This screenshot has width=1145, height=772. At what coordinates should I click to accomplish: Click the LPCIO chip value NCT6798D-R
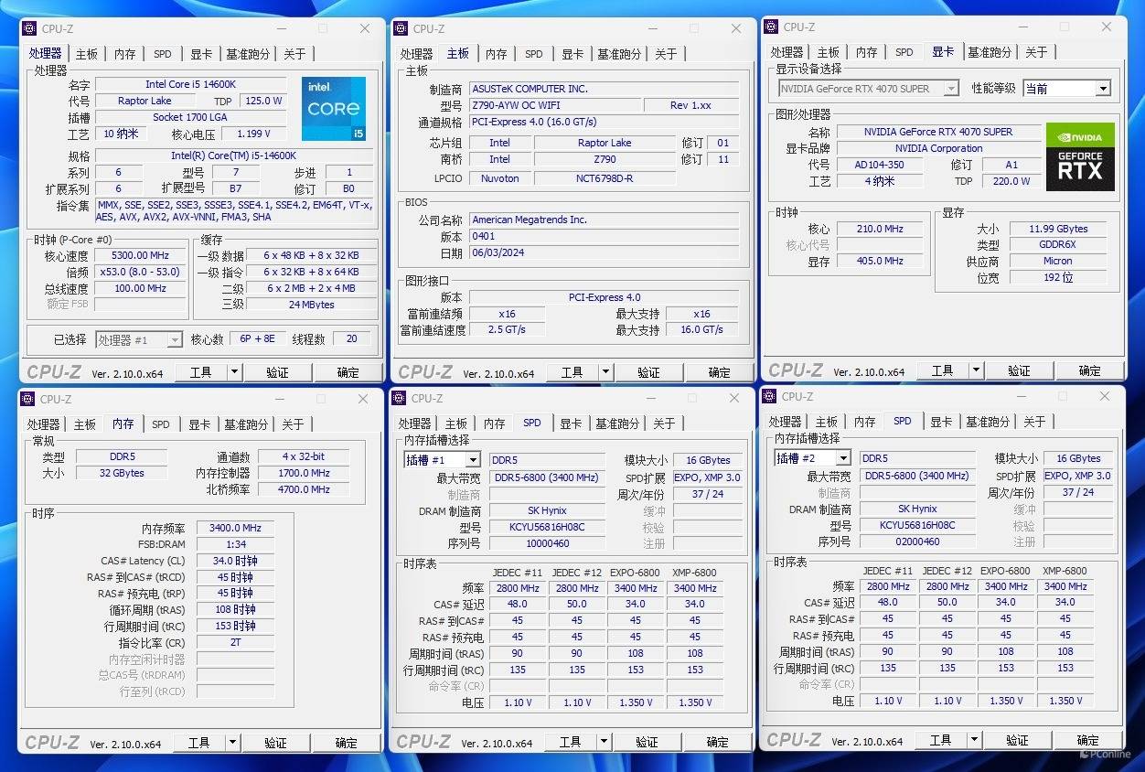605,178
